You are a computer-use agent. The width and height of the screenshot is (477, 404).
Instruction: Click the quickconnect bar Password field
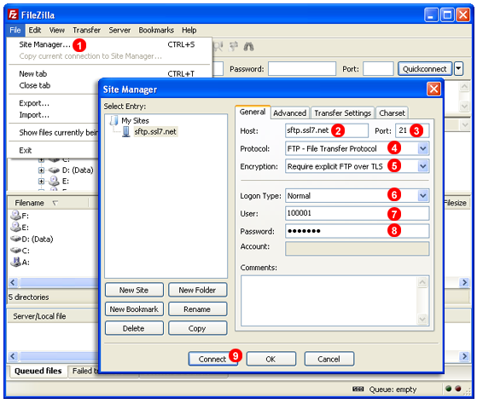click(302, 69)
